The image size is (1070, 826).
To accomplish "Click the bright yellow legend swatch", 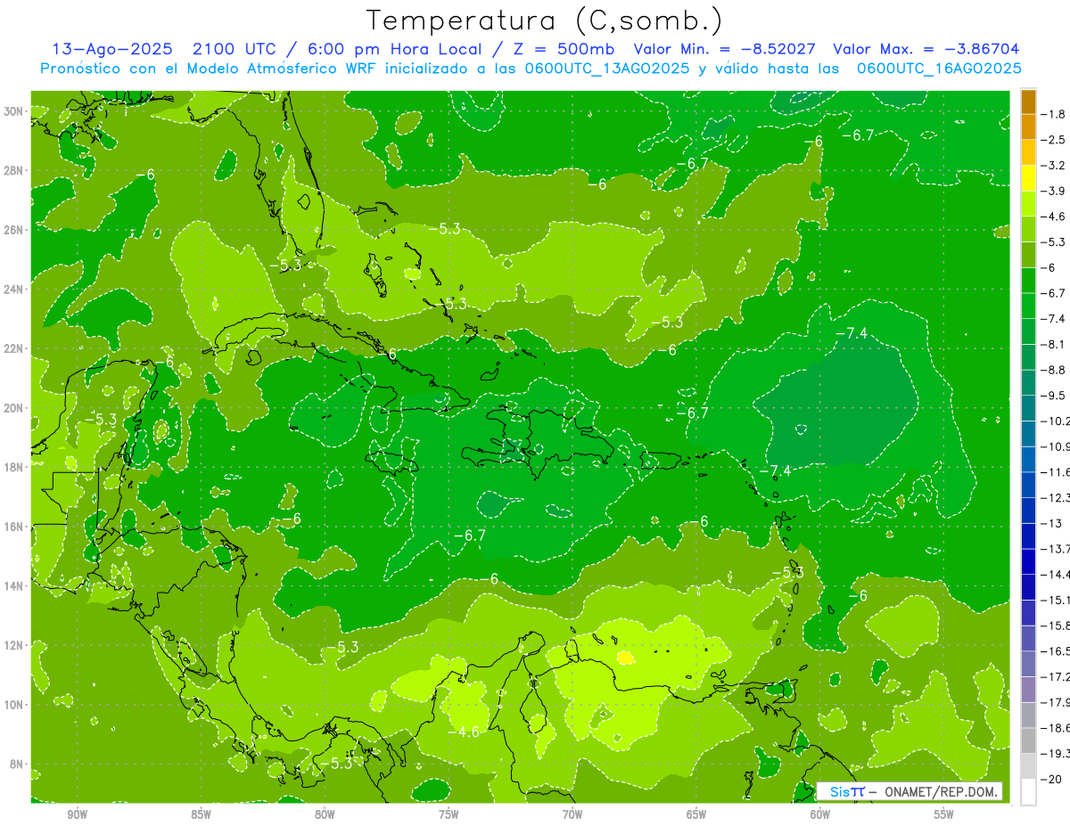I will (1028, 178).
